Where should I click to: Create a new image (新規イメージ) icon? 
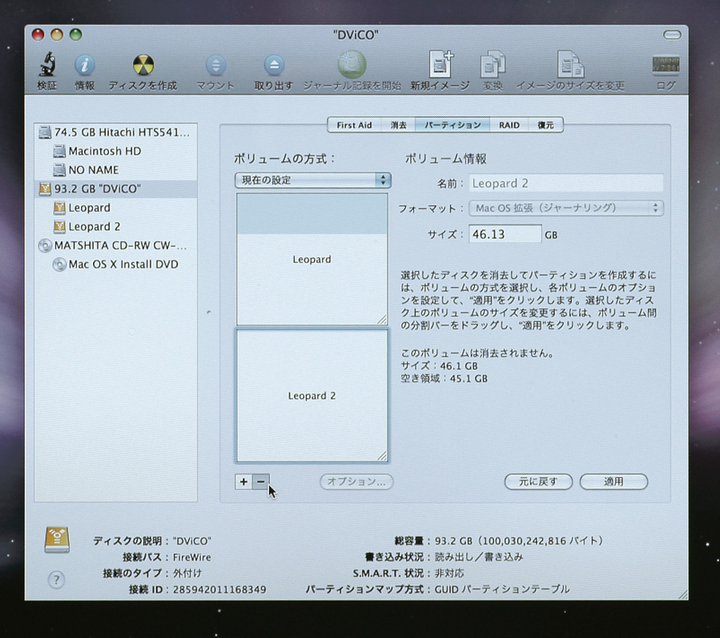[x=440, y=65]
